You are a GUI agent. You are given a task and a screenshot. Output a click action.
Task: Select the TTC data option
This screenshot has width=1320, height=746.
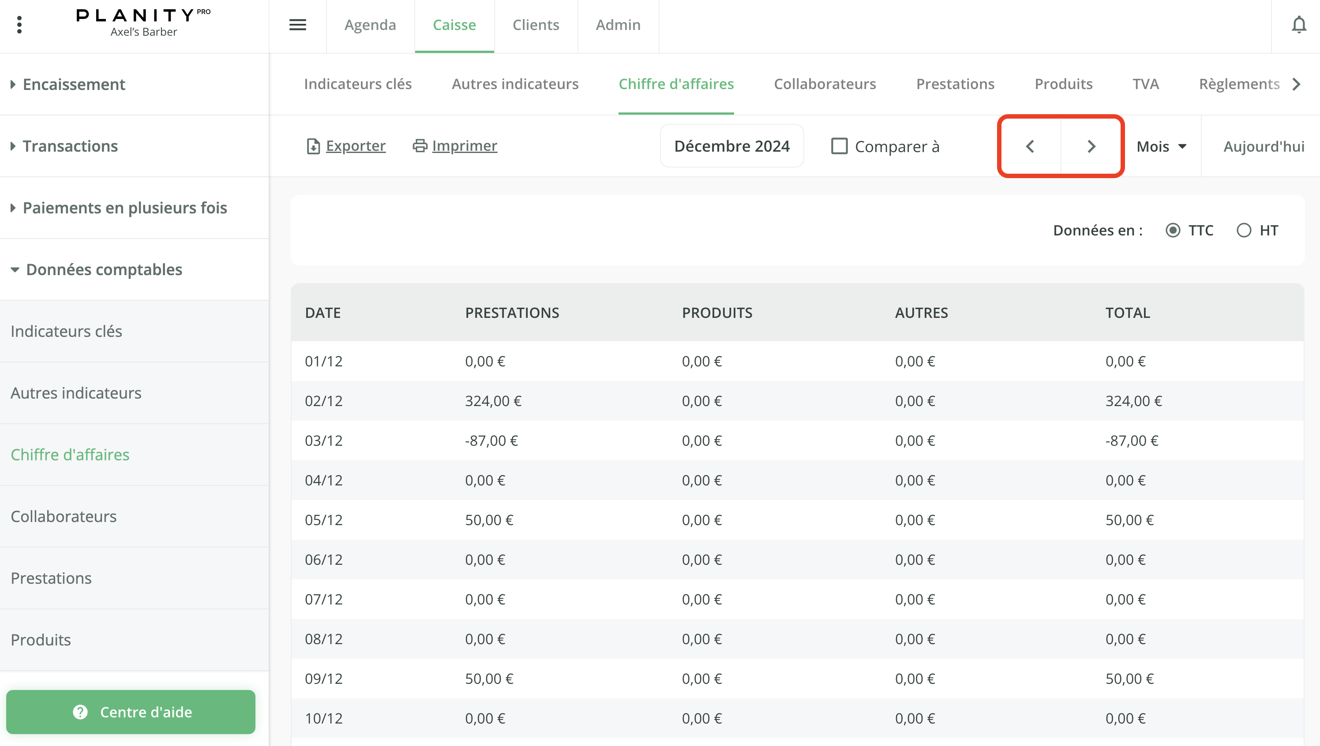coord(1173,231)
